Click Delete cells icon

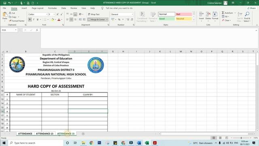pyautogui.click(x=208, y=15)
